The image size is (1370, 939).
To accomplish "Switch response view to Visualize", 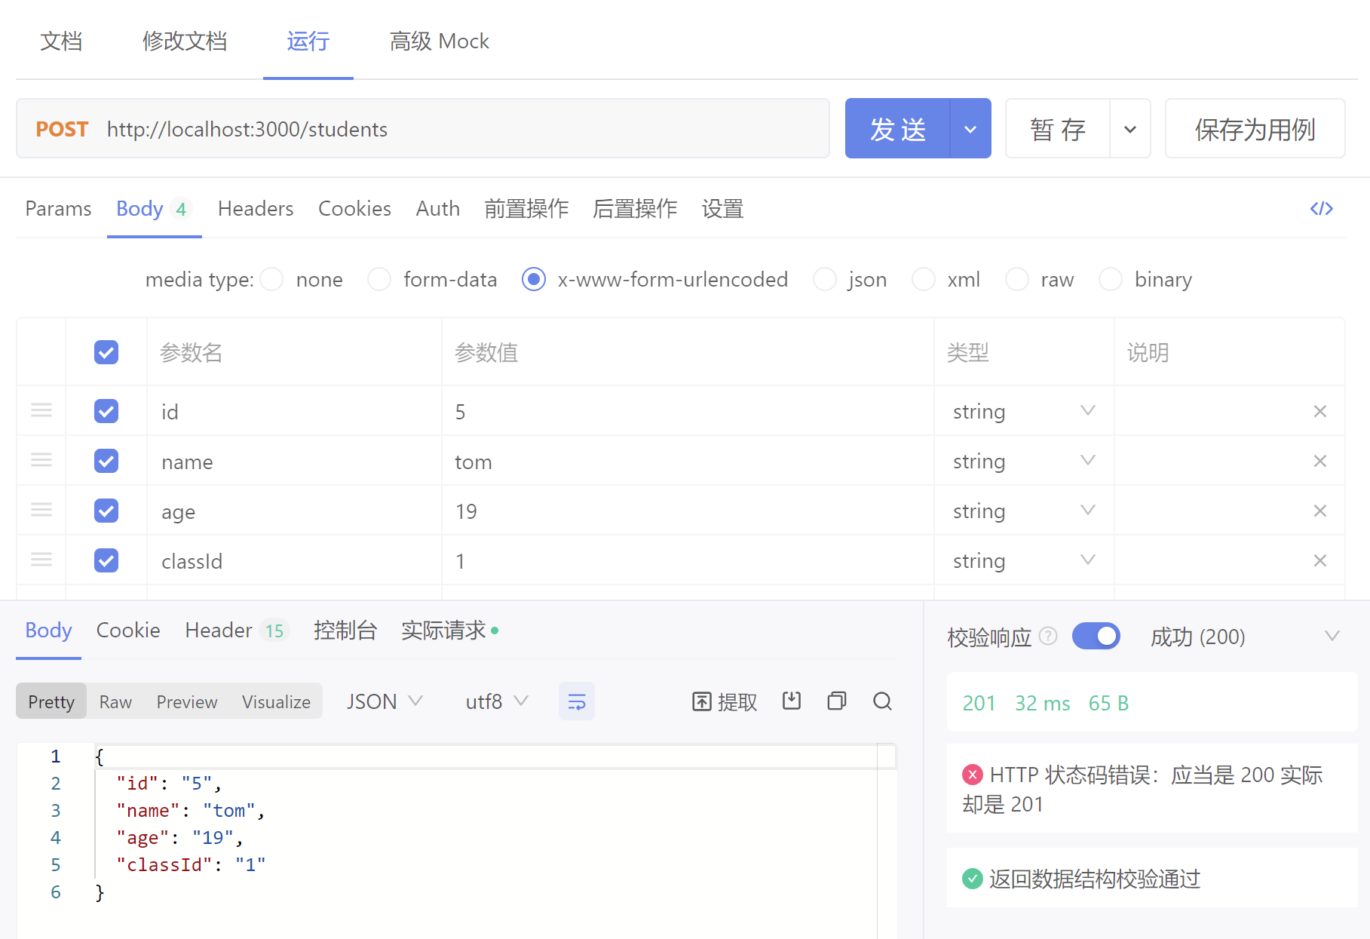I will pos(276,701).
